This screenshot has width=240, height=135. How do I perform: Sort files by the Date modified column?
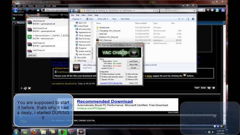[141, 23]
